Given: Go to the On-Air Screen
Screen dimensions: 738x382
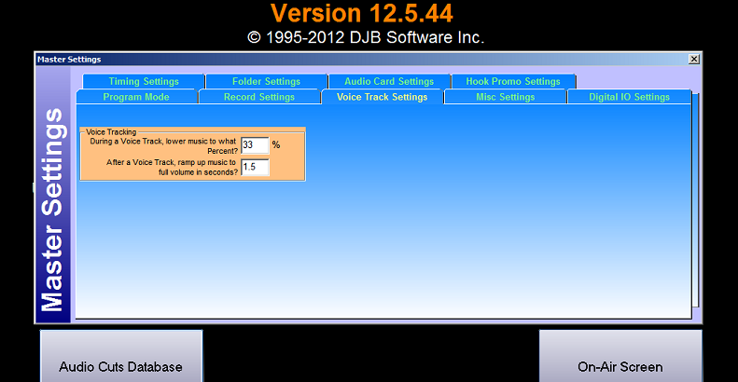Looking at the screenshot, I should 620,365.
